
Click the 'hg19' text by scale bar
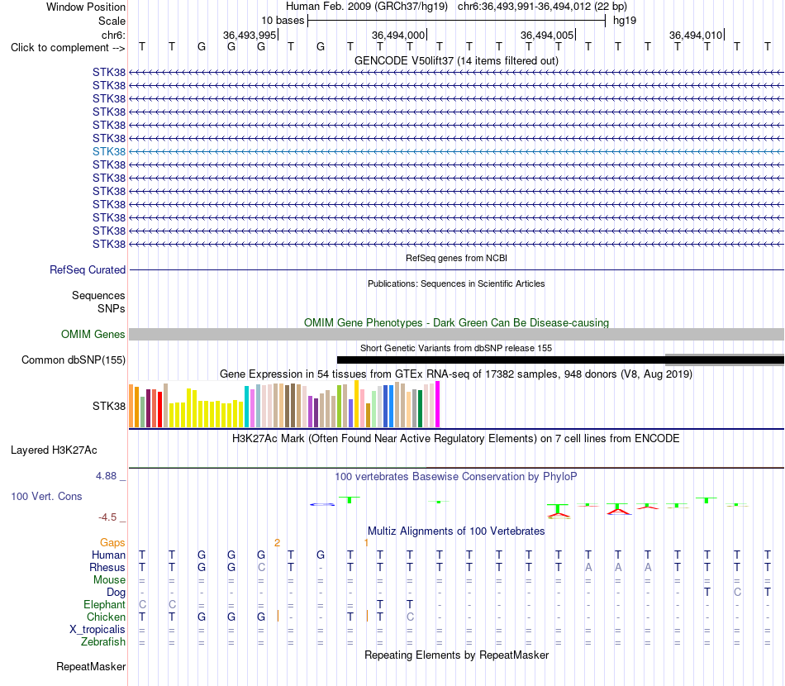click(625, 21)
